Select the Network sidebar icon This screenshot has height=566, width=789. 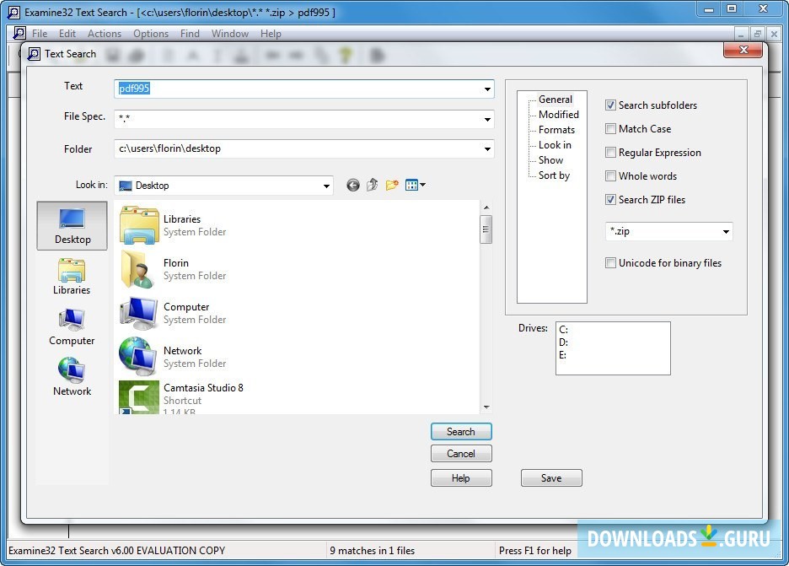point(72,377)
